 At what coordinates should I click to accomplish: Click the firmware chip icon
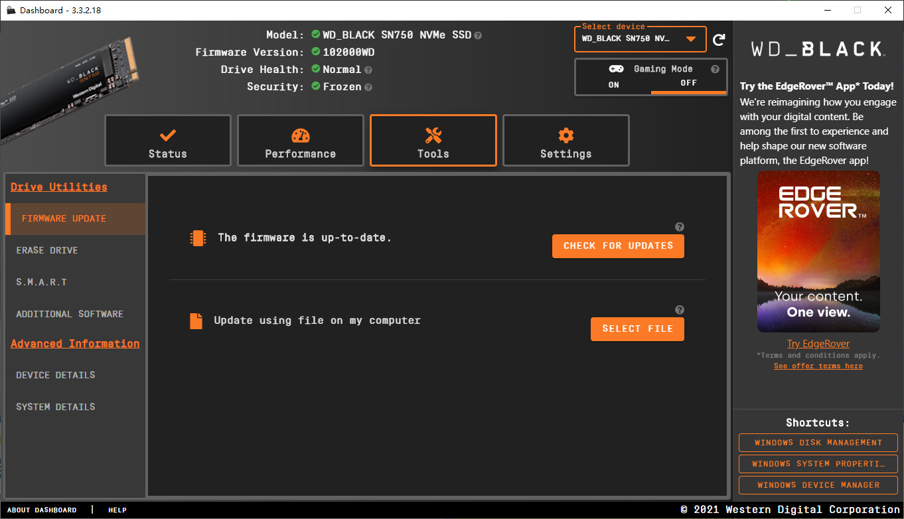pos(198,238)
